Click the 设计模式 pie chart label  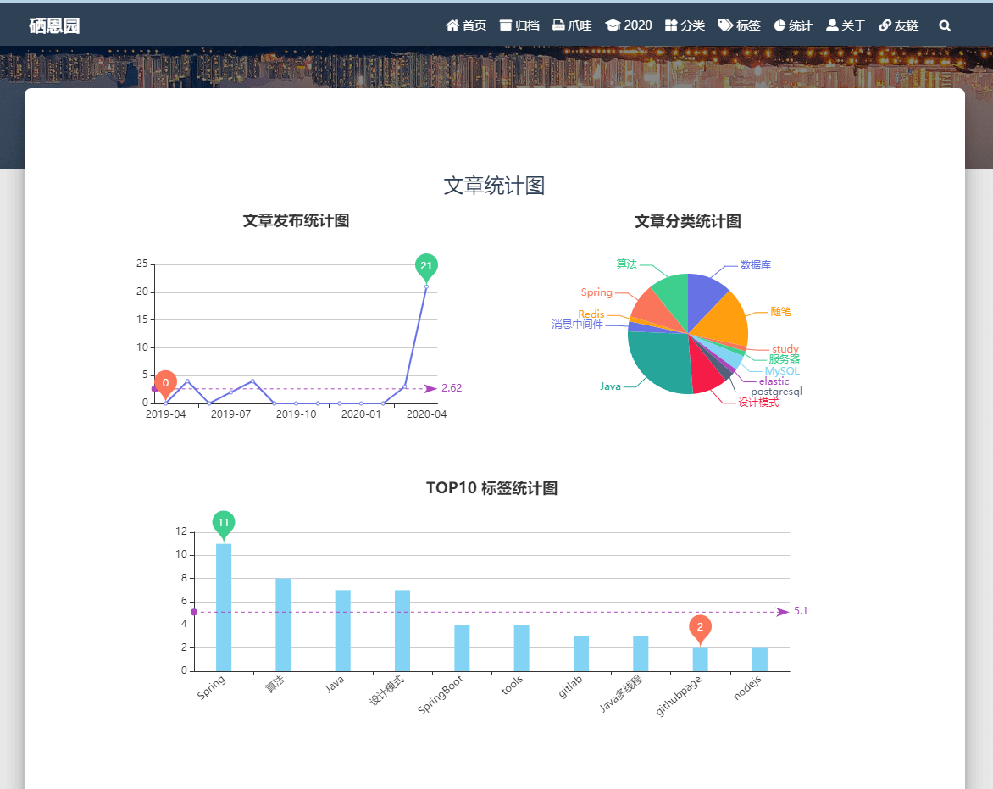coord(757,403)
